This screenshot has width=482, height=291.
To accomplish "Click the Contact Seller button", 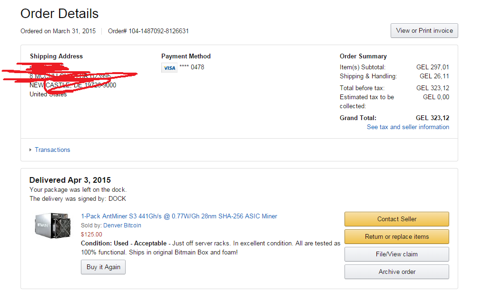I will click(x=396, y=219).
